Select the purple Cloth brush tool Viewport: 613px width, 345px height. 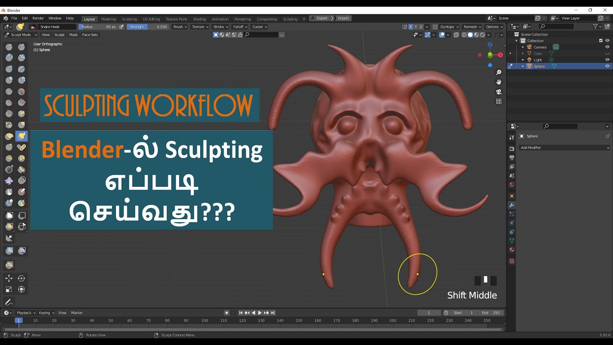click(x=9, y=181)
